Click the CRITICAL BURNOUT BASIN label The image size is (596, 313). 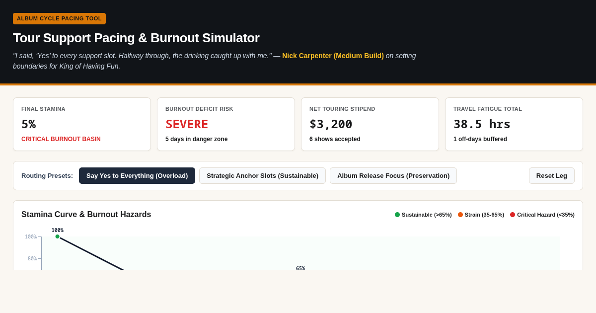[61, 139]
